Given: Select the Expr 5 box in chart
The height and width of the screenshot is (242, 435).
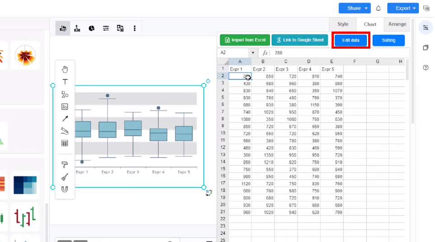Looking at the screenshot, I should 184,133.
